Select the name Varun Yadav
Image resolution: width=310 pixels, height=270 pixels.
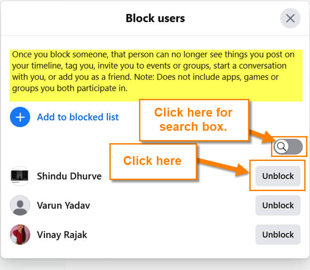click(63, 205)
